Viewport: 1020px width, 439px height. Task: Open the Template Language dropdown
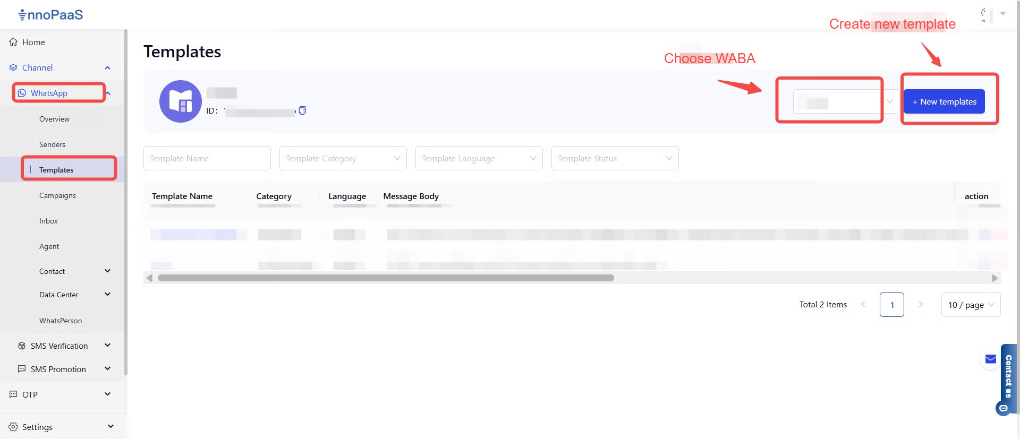(479, 158)
